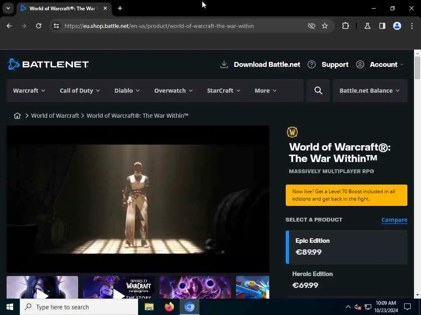Expand the Warcraft menu
This screenshot has height=315, width=421.
29,91
